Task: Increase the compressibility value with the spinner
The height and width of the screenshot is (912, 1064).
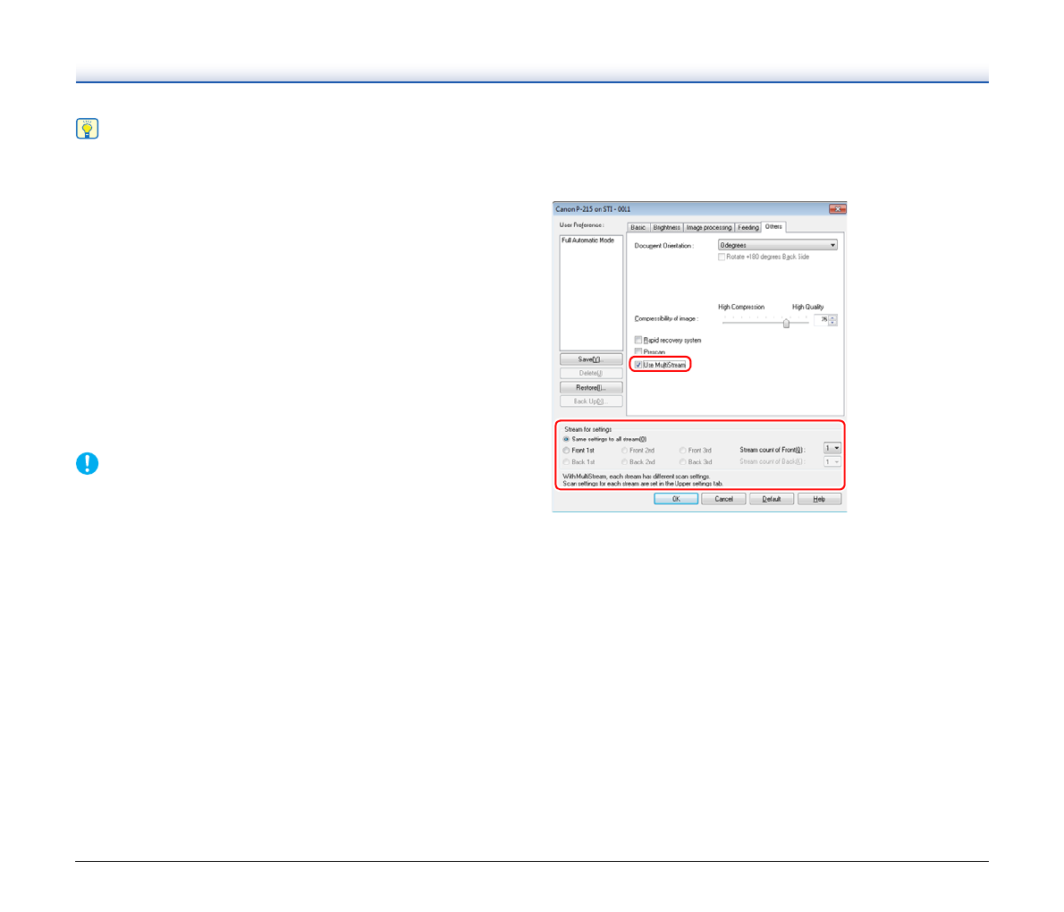Action: tap(833, 317)
